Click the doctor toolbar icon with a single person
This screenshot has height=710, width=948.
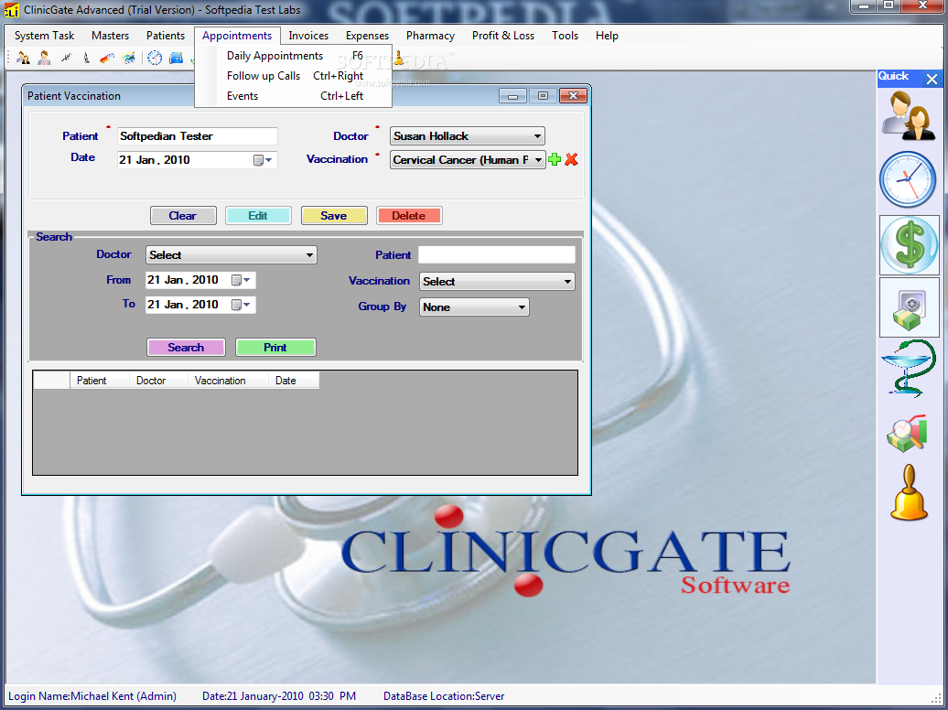44,58
